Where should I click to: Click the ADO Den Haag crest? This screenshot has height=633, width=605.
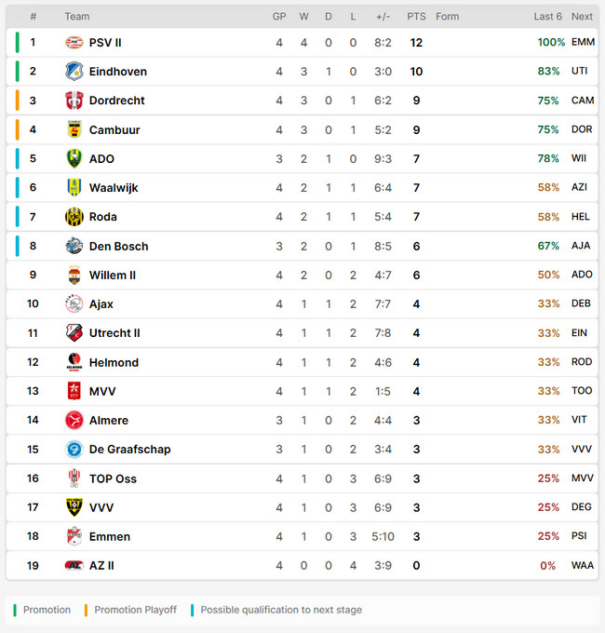tap(74, 158)
